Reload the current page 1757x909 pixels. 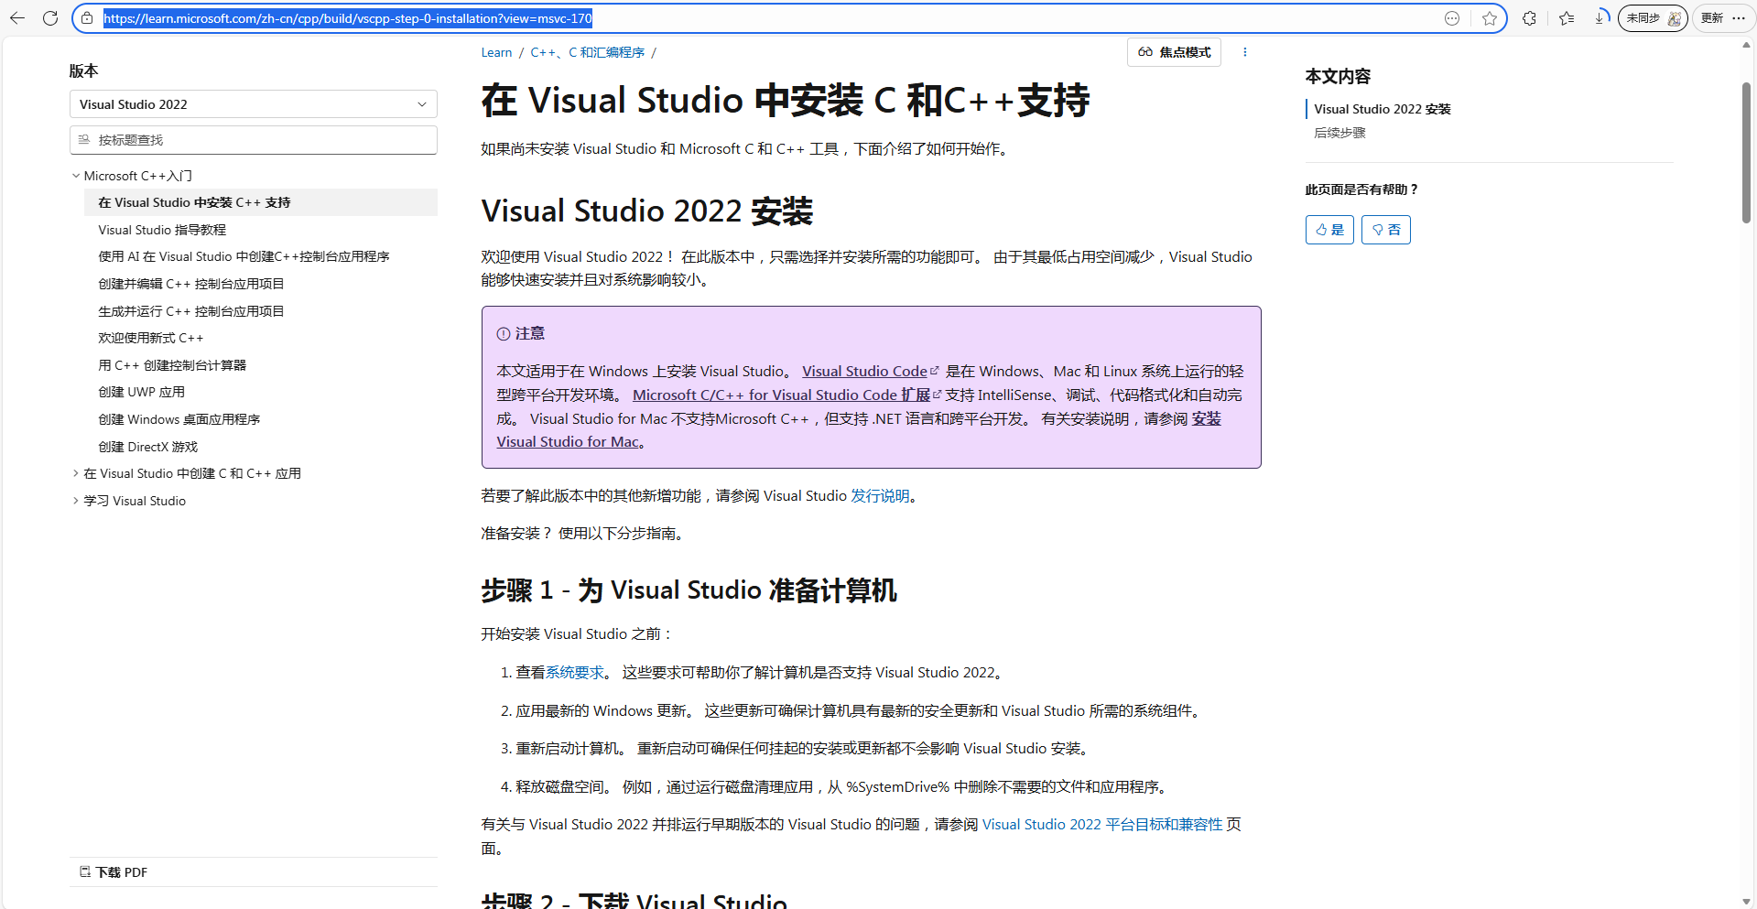[x=50, y=18]
